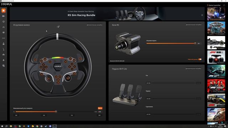Set rotation angle preset 900
228x128 pixels.
pos(99,115)
